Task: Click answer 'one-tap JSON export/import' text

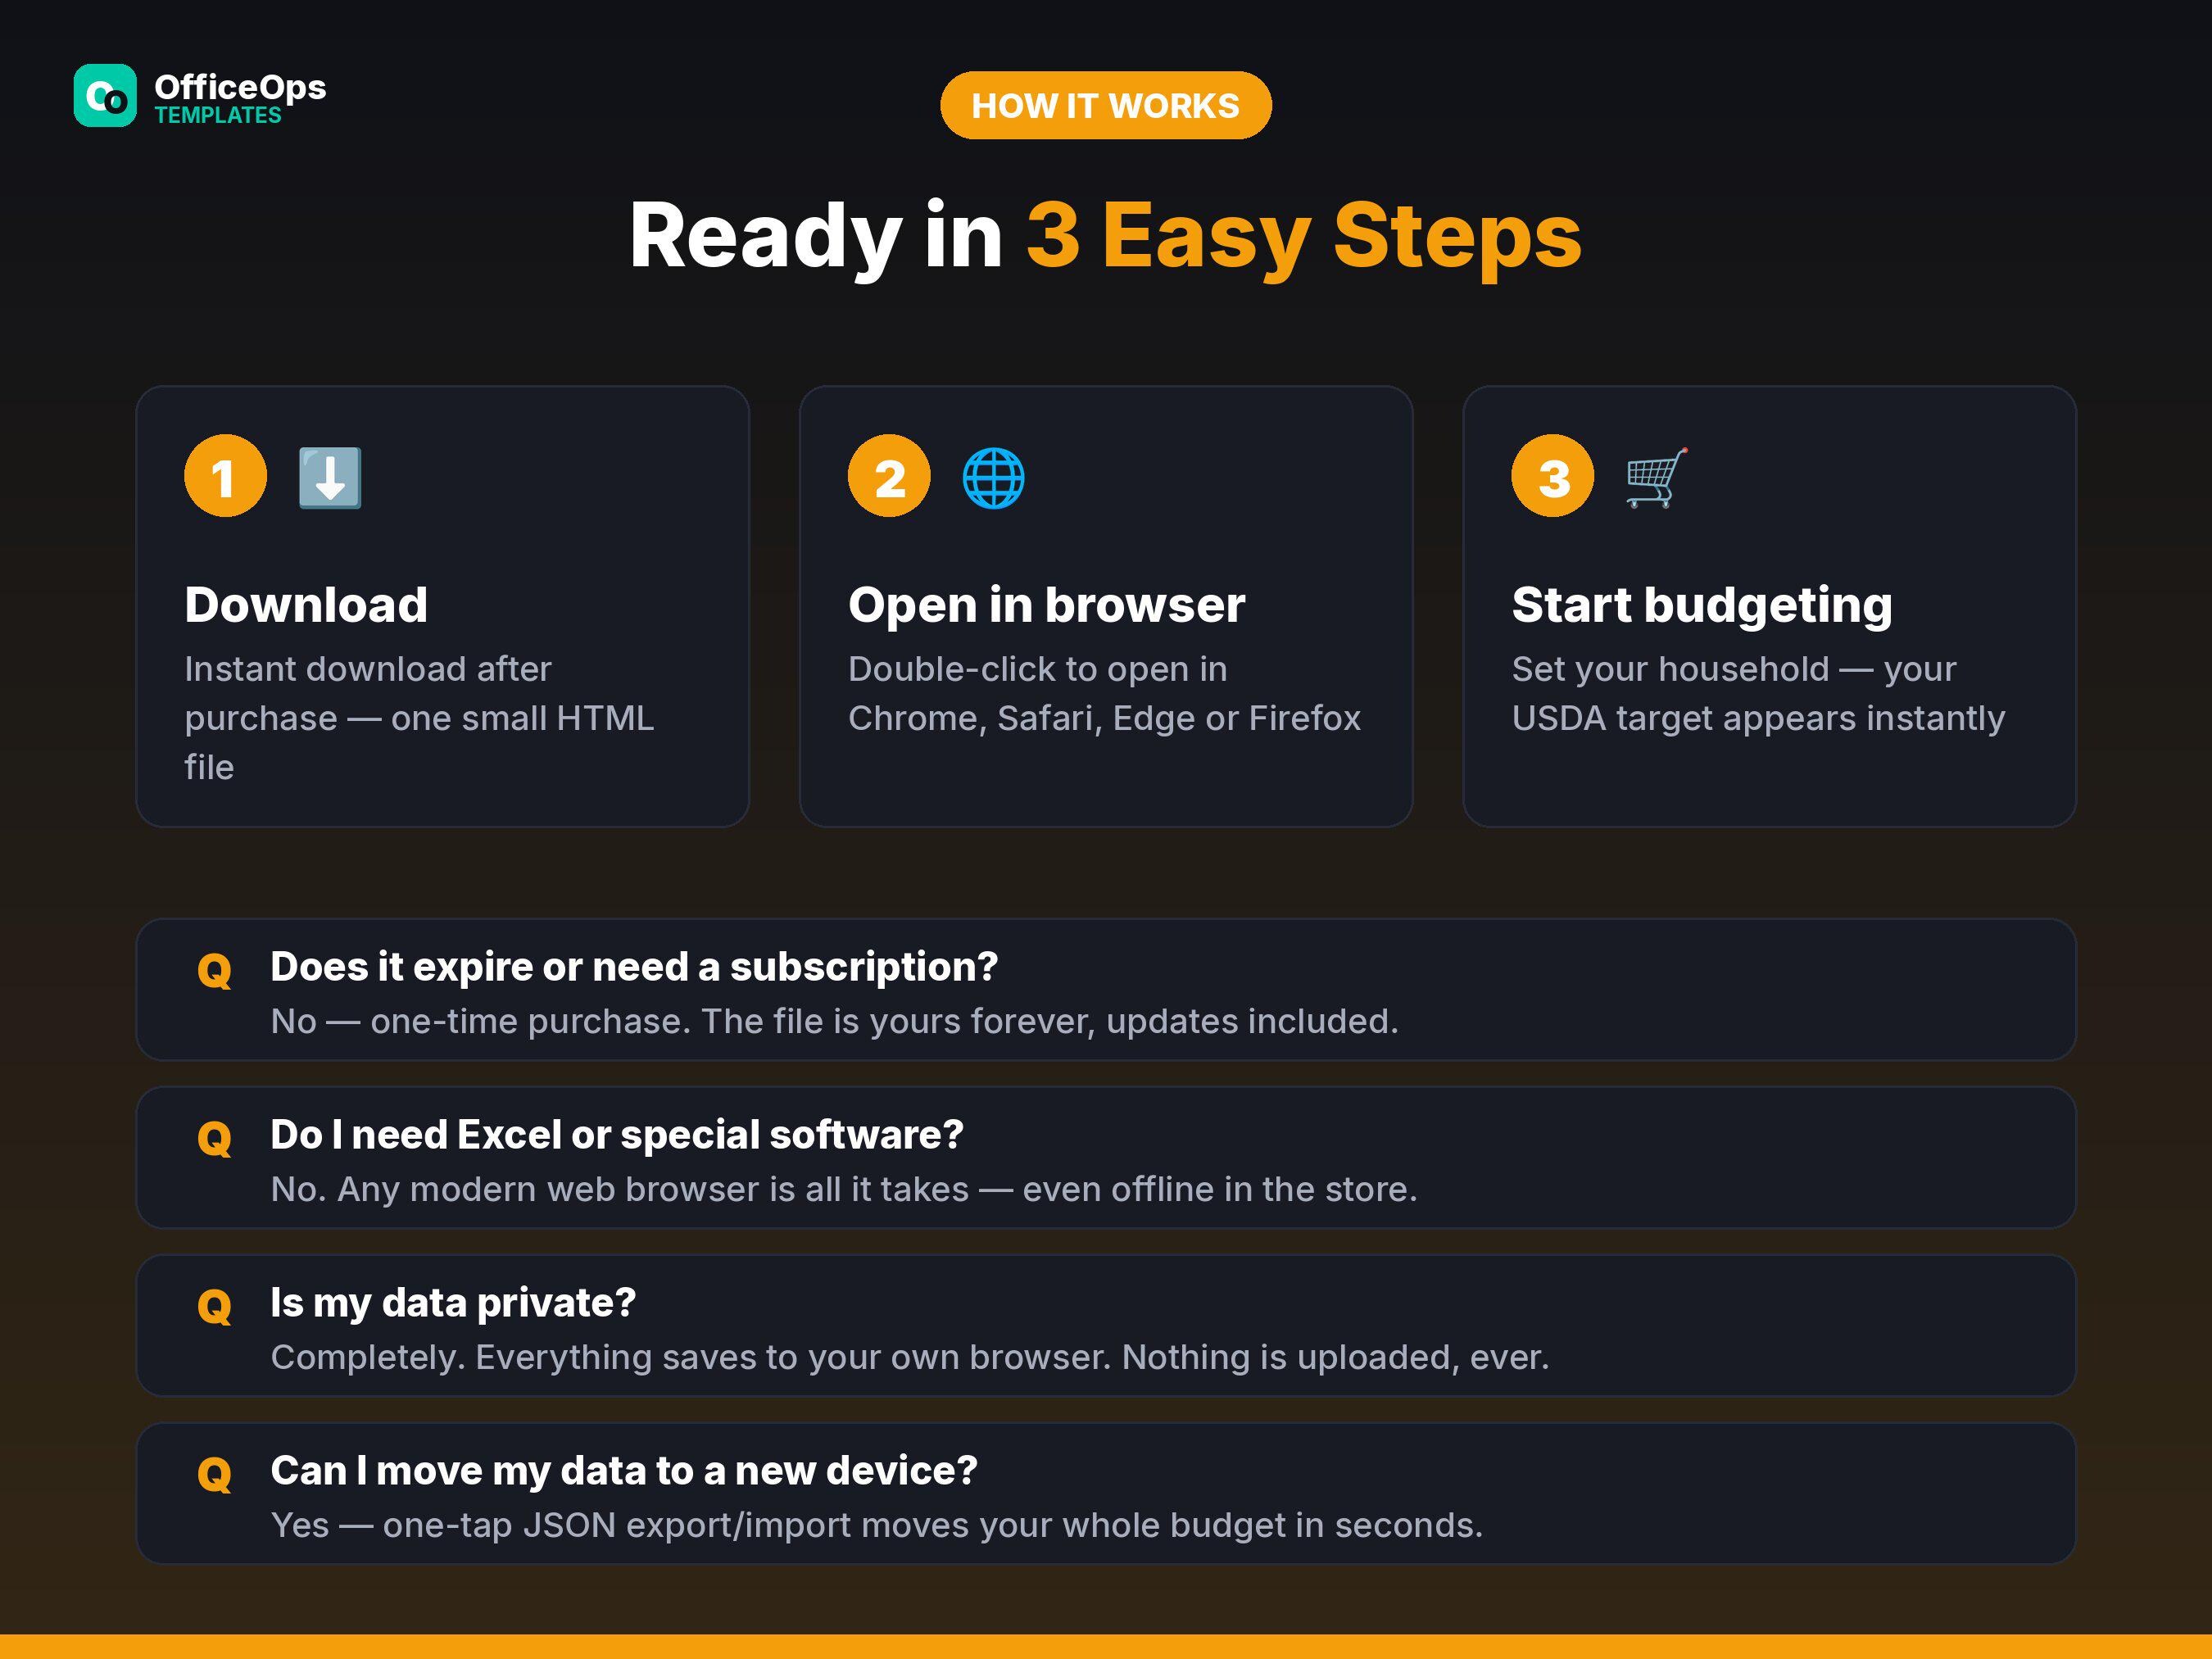Action: coord(877,1525)
